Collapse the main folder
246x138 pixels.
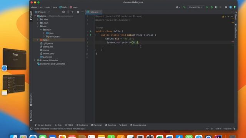coord(41,30)
